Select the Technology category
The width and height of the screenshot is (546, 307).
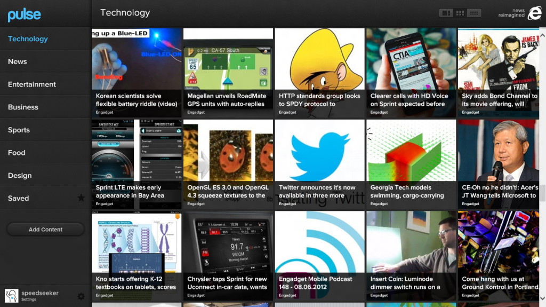tap(46, 39)
